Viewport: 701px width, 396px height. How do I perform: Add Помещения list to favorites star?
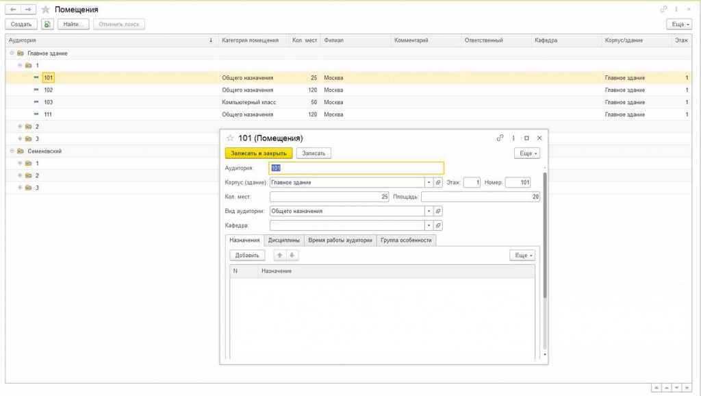pos(46,10)
